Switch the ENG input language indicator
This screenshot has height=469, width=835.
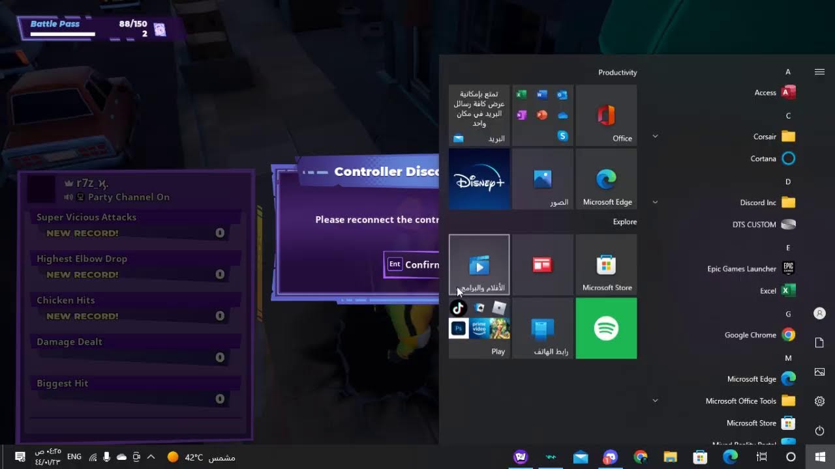click(x=74, y=457)
